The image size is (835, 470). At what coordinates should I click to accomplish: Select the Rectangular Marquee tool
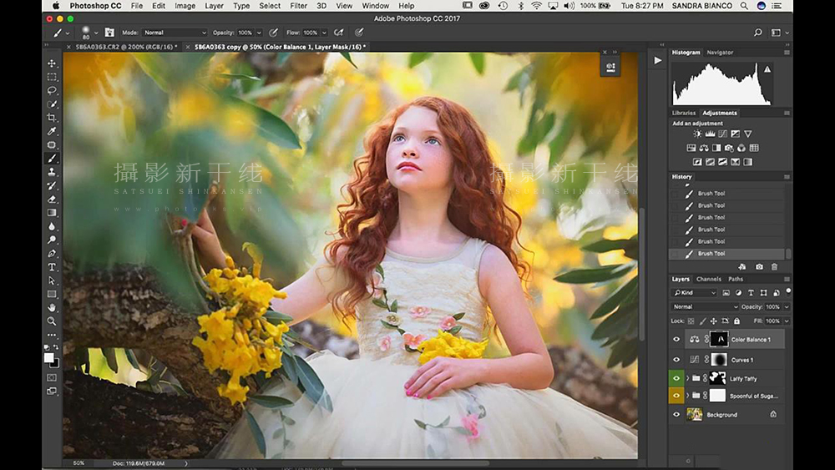(52, 77)
